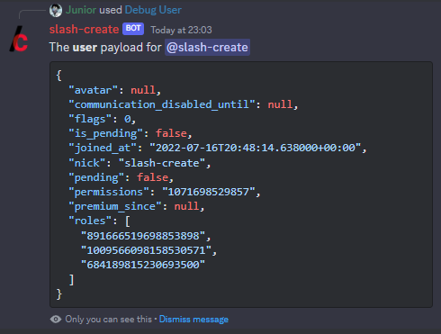This screenshot has width=441, height=334.
Task: Dismiss message via the Dismiss message link
Action: click(x=193, y=320)
